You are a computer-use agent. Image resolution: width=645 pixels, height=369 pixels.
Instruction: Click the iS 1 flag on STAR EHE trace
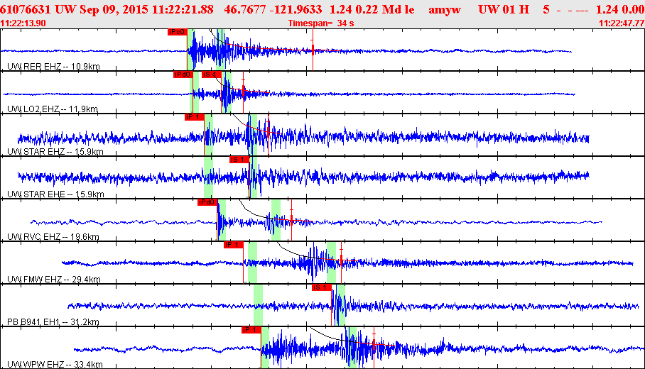click(239, 160)
